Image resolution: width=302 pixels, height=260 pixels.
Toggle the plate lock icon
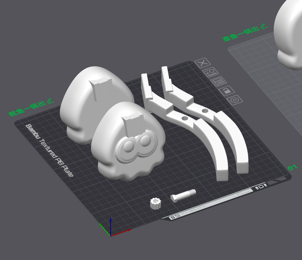click(227, 90)
